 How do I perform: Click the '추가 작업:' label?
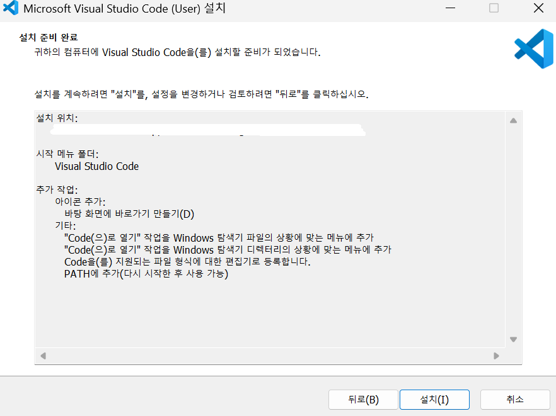click(57, 189)
